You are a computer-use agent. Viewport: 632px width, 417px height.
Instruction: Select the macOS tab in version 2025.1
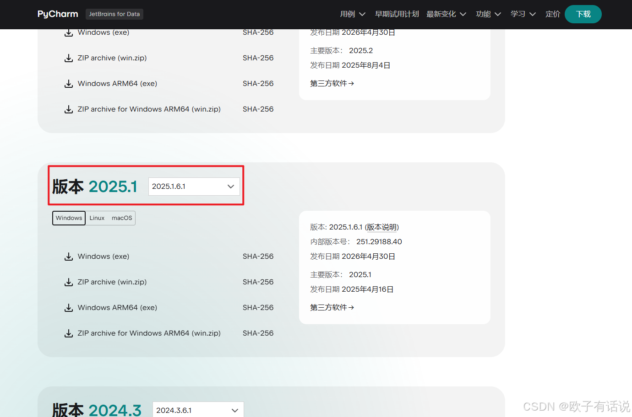[x=122, y=218]
